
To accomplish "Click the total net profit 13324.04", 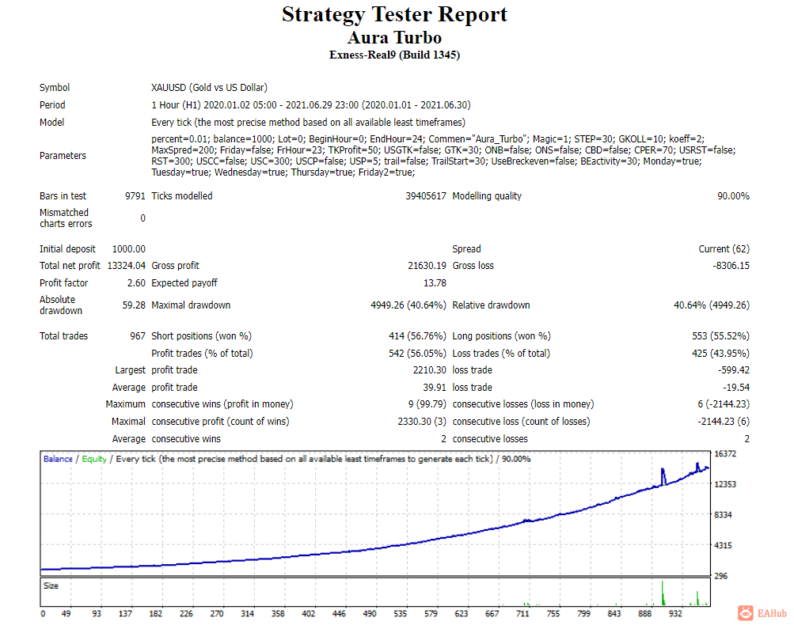I will 126,266.
